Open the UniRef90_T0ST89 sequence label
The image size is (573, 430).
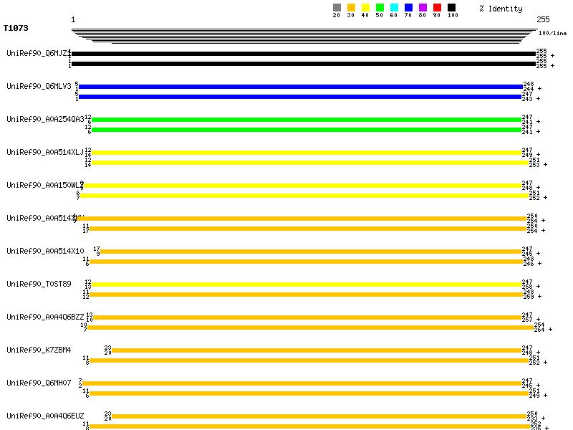click(x=39, y=284)
